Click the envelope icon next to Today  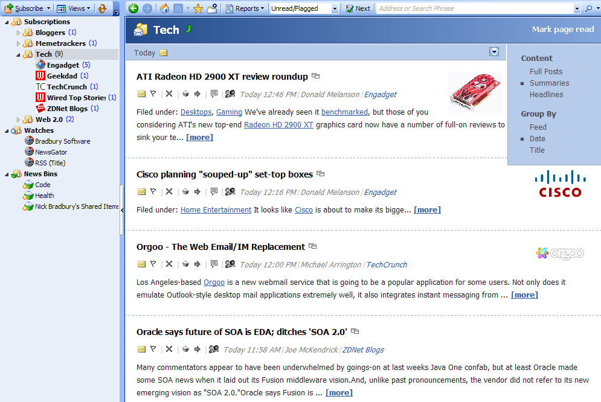point(164,53)
